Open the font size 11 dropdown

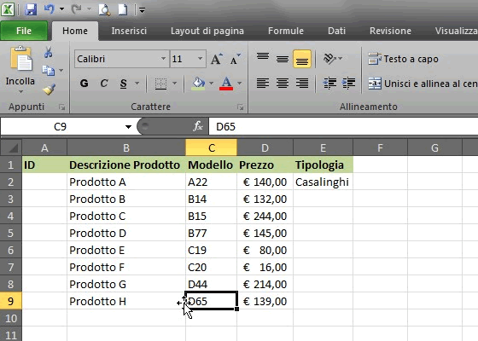[201, 59]
